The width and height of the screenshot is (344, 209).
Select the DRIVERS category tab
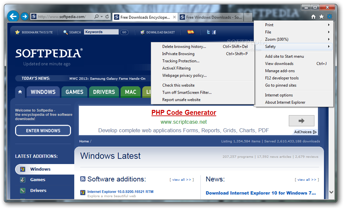104,92
